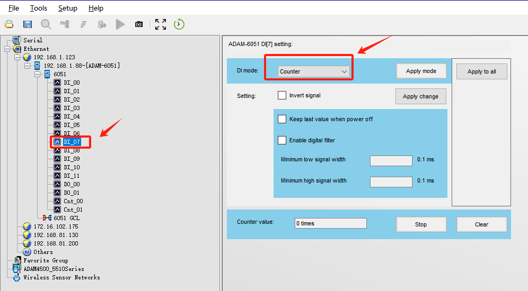Enable the Invert signal checkbox
The image size is (528, 291).
[x=282, y=96]
